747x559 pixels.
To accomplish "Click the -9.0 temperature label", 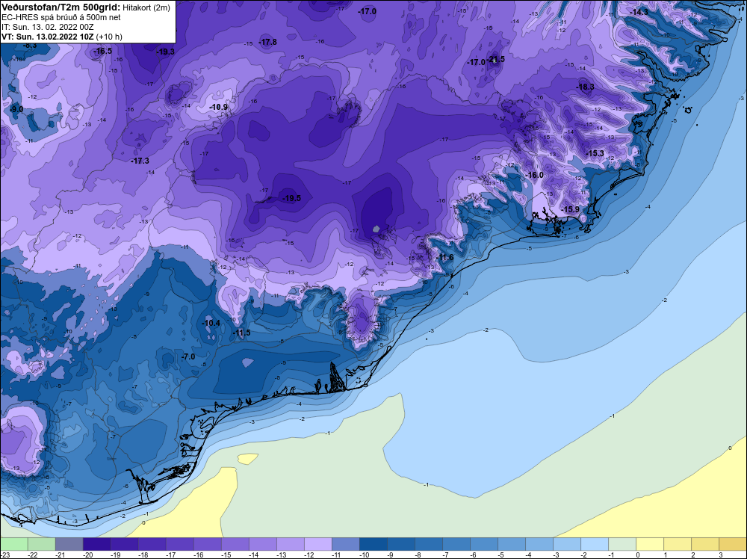I will [x=16, y=110].
